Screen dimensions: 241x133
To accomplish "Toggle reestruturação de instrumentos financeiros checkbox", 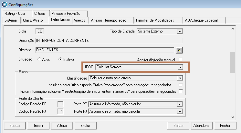I will [x=181, y=91].
